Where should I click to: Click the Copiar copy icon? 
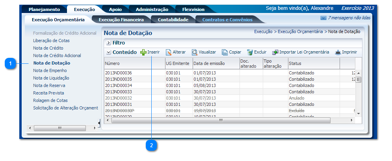[225, 52]
